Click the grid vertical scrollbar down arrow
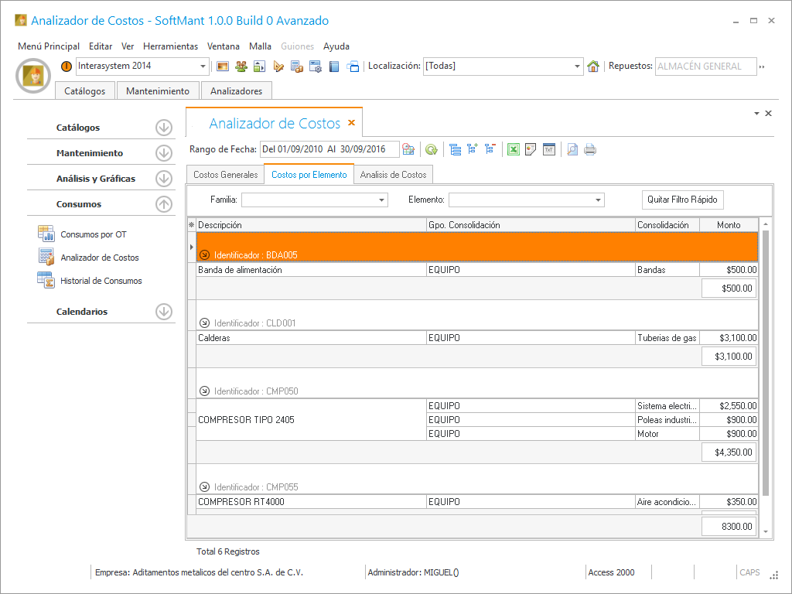 tap(766, 532)
